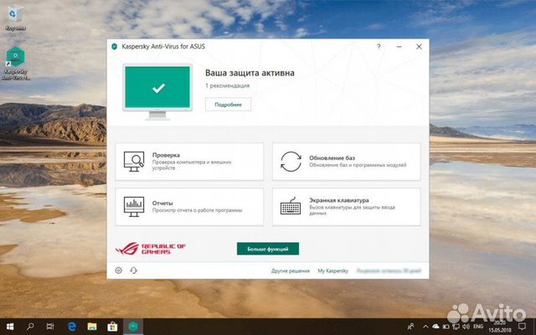
Task: Launch Экранная клавиатура on-screen keyboard tile
Action: click(346, 207)
